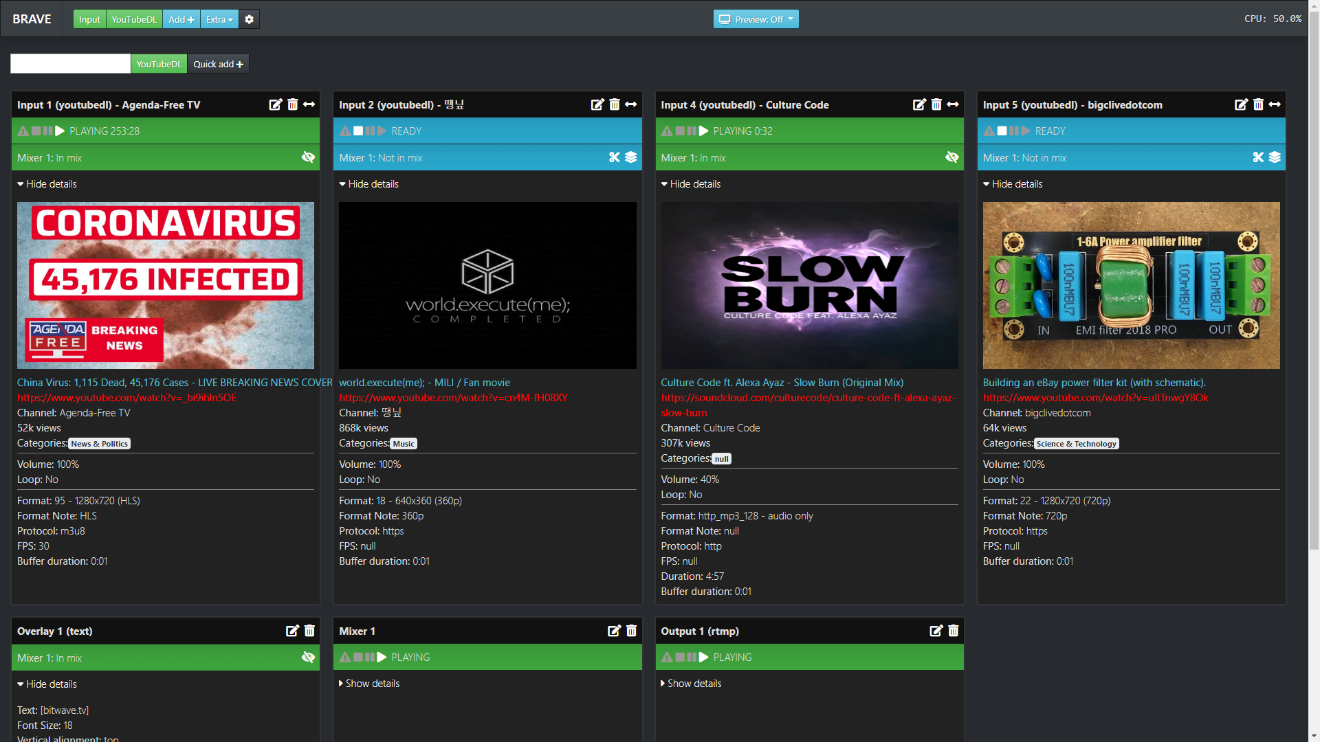Delete Input 2 with trash icon
Screen dimensions: 1320x742
tap(614, 104)
